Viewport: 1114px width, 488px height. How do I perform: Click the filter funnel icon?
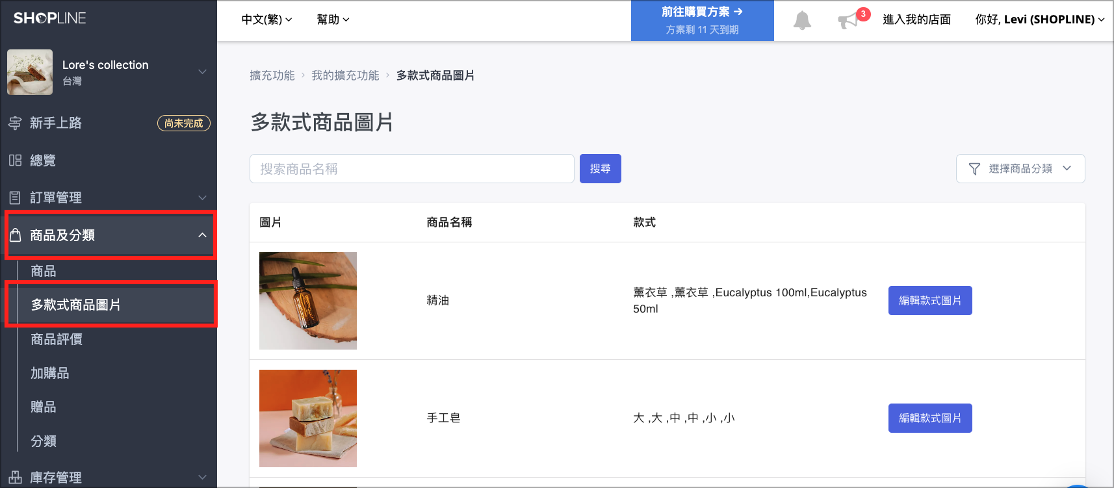[974, 169]
